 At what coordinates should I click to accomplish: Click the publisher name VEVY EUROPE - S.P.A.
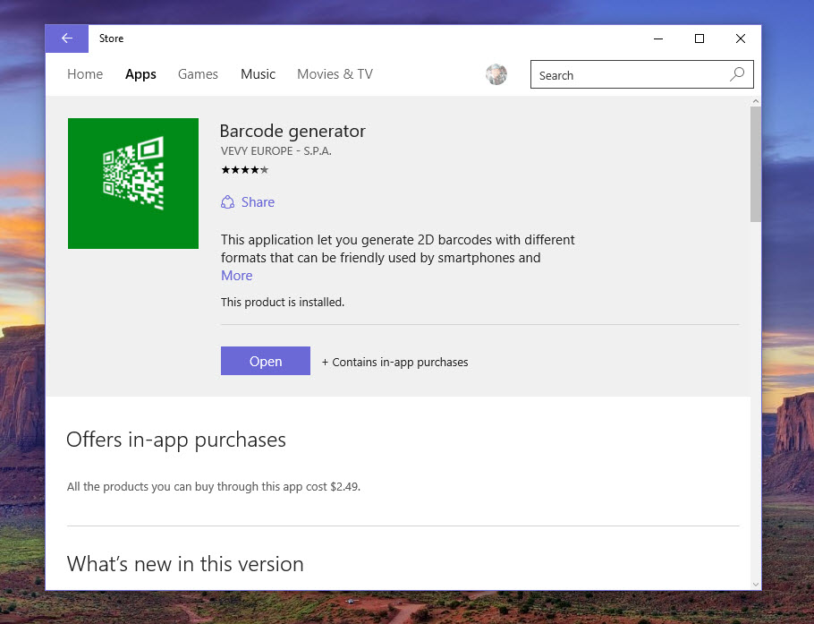276,151
